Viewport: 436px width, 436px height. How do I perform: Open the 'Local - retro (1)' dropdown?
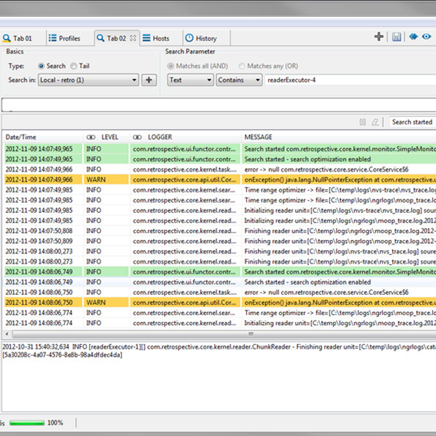coord(88,80)
